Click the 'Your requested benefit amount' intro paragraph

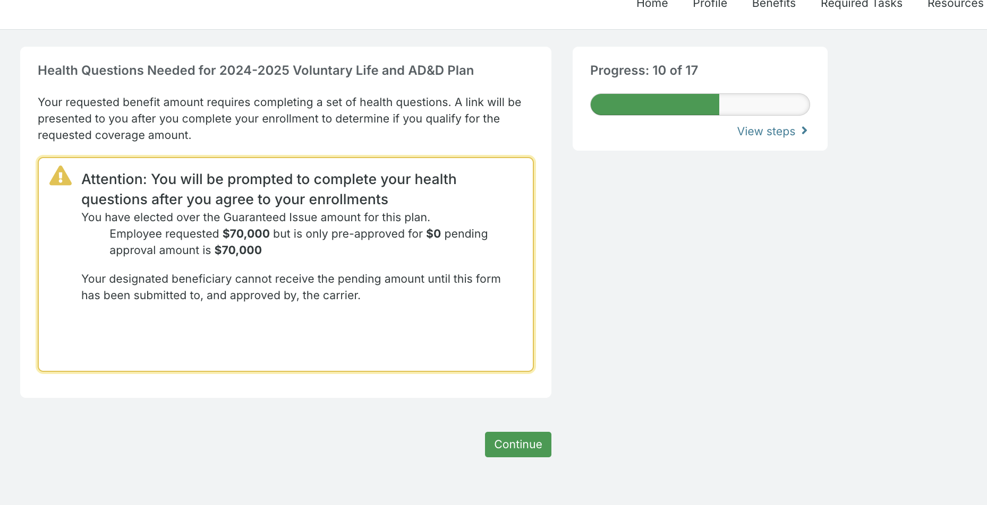point(279,119)
